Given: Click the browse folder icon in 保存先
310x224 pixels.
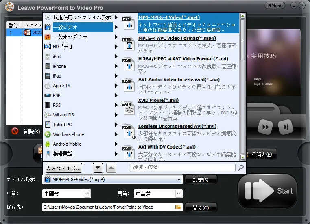Looking at the screenshot, I should (178, 207).
